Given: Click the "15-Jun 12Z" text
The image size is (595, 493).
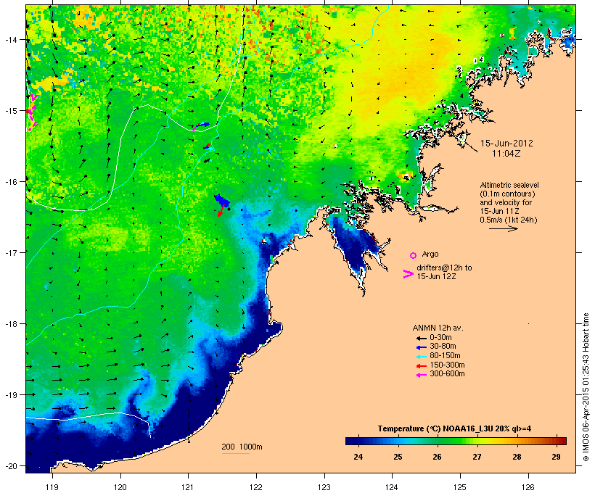Looking at the screenshot, I should [x=436, y=276].
